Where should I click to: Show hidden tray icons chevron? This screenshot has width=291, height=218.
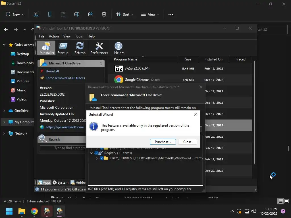[232, 211]
